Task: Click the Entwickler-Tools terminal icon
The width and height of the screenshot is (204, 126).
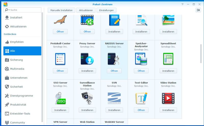Action: point(7,114)
